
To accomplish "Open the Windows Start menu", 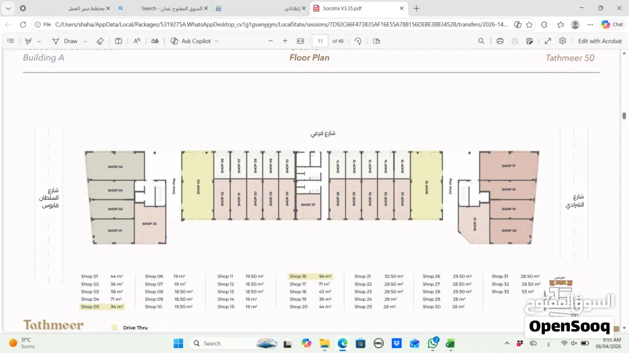I will [x=179, y=343].
